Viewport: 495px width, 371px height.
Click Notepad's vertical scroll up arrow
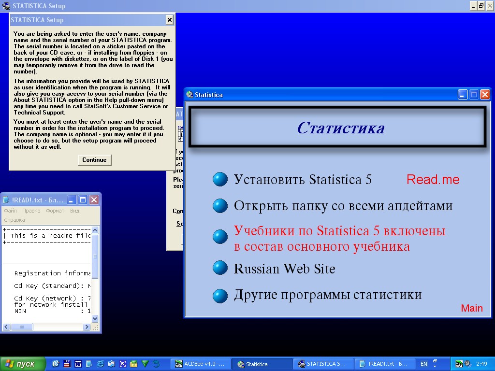(95, 230)
